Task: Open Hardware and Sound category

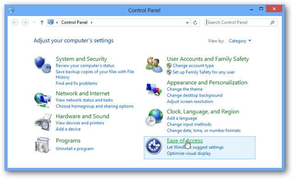Action: (x=82, y=116)
